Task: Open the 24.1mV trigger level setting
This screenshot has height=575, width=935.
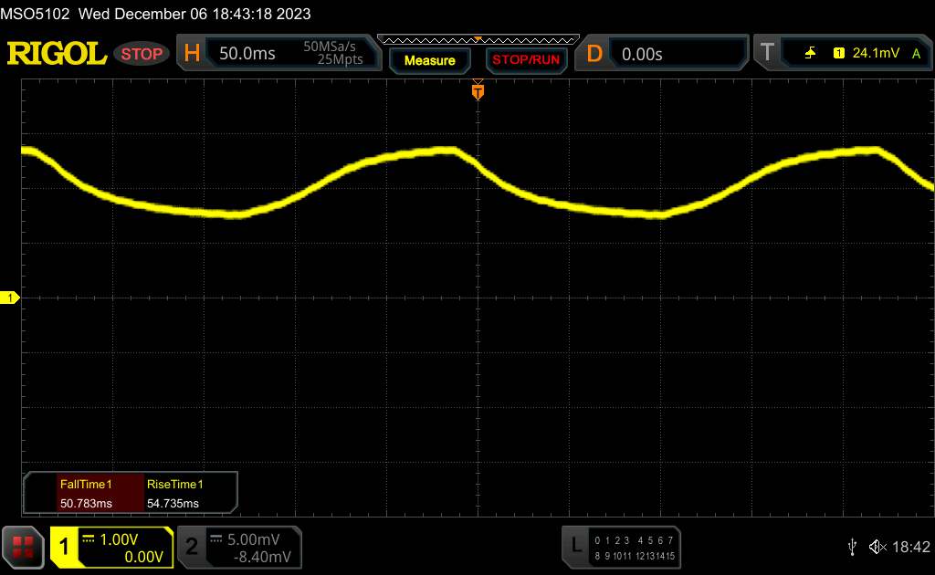Action: (876, 54)
